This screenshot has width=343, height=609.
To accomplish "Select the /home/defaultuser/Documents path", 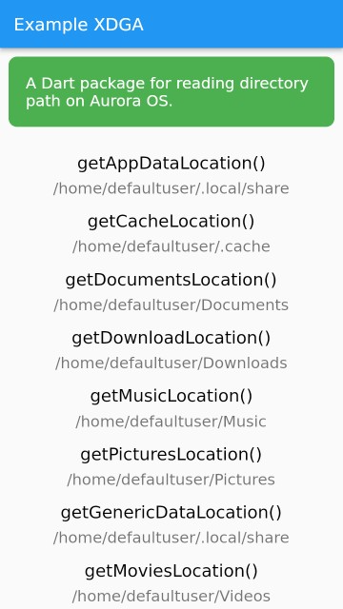I will click(x=171, y=304).
